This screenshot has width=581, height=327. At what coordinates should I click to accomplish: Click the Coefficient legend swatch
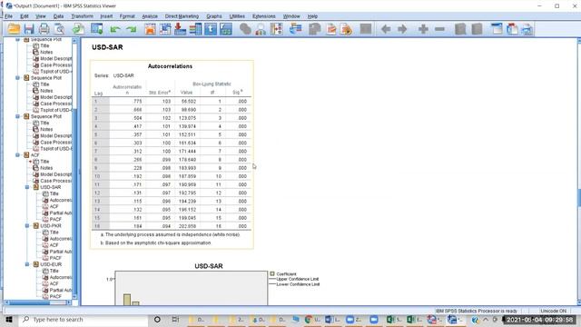(272, 274)
